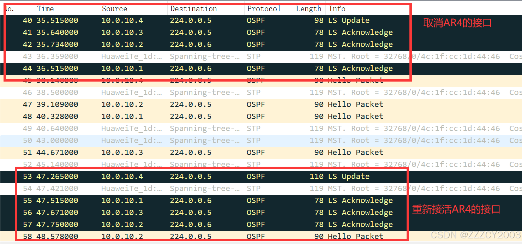Select STP packet number 43

pyautogui.click(x=212, y=56)
